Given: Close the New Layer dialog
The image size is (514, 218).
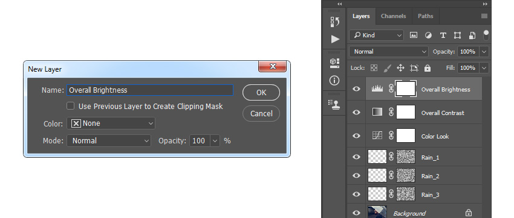Looking at the screenshot, I should point(272,66).
